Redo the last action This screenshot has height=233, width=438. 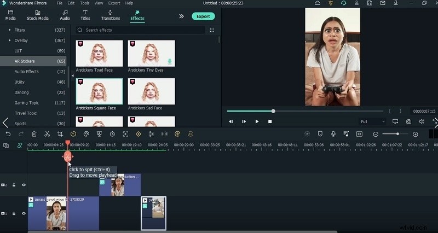(21, 134)
